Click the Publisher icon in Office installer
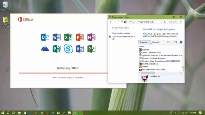Viewport: 205px width, 115px height. tap(57, 49)
